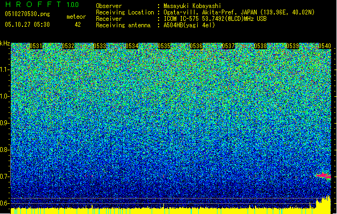The image size is (337, 214).
Task: Click the 0.7 frequency axis label
Action: 5,177
